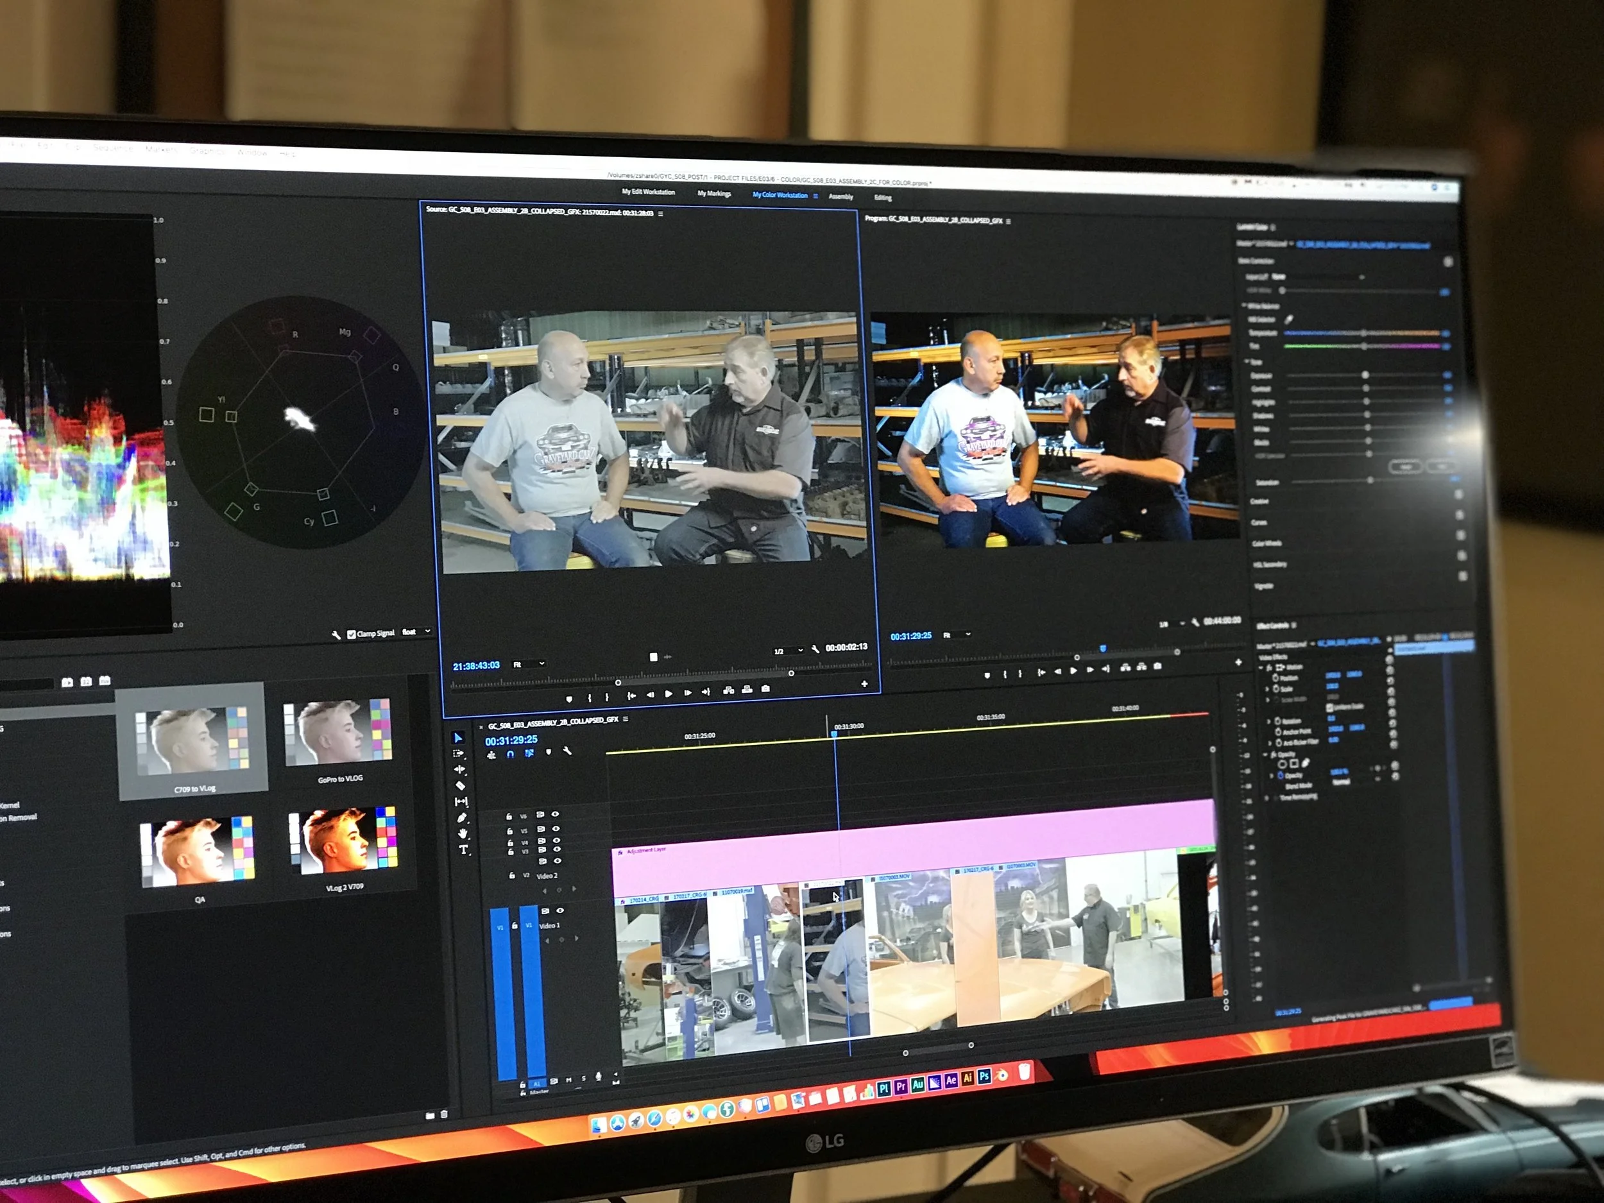
Task: Open the Source monitor Fit zoom dropdown
Action: [x=529, y=664]
